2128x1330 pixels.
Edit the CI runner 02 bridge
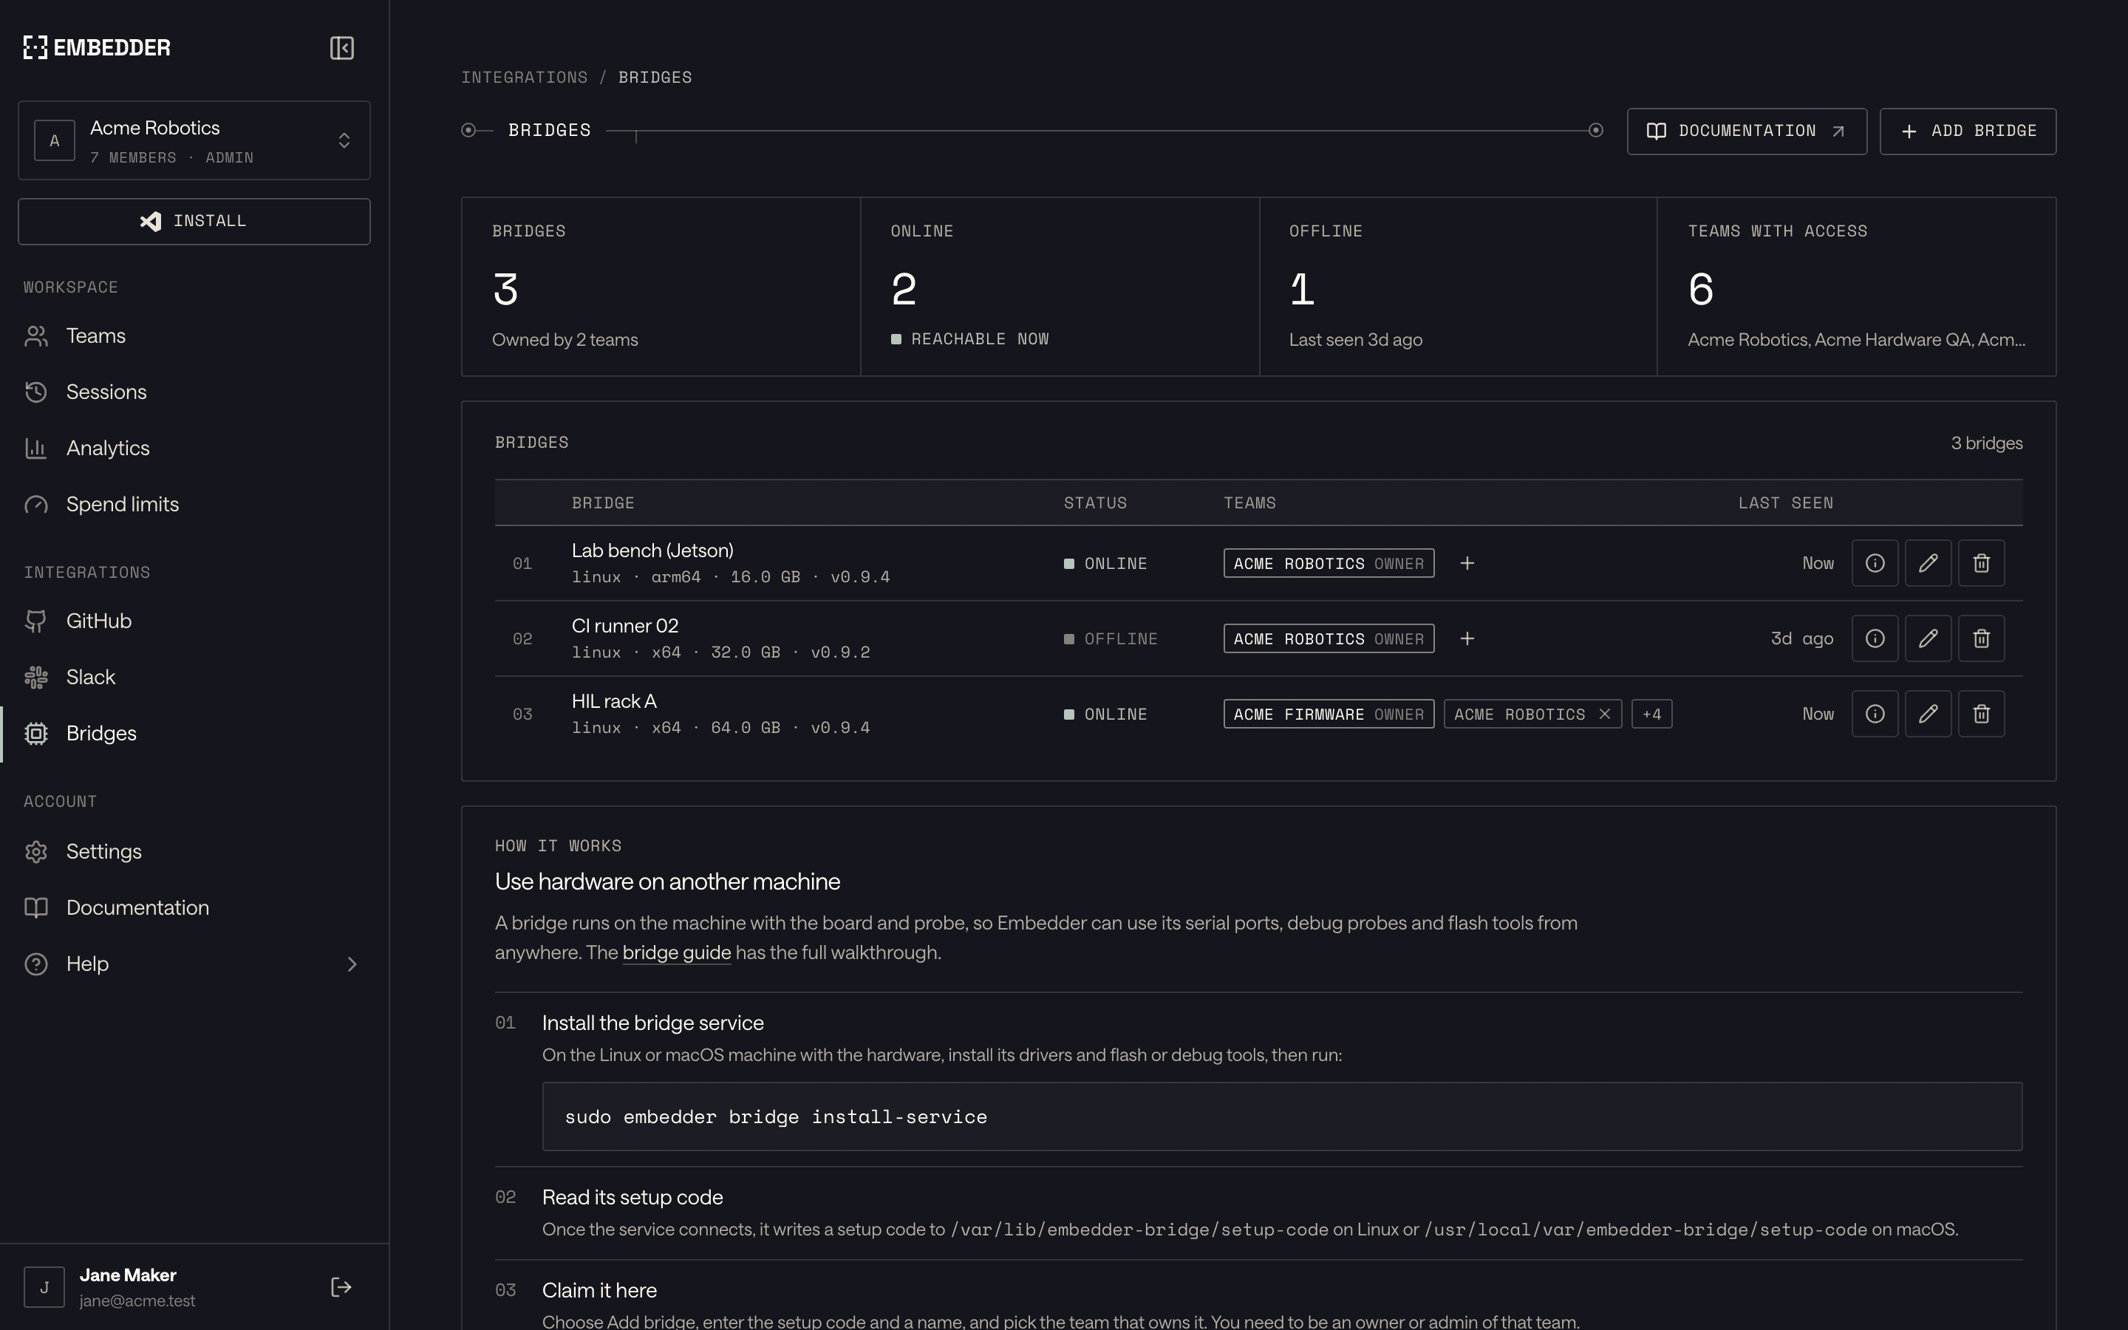(1928, 638)
